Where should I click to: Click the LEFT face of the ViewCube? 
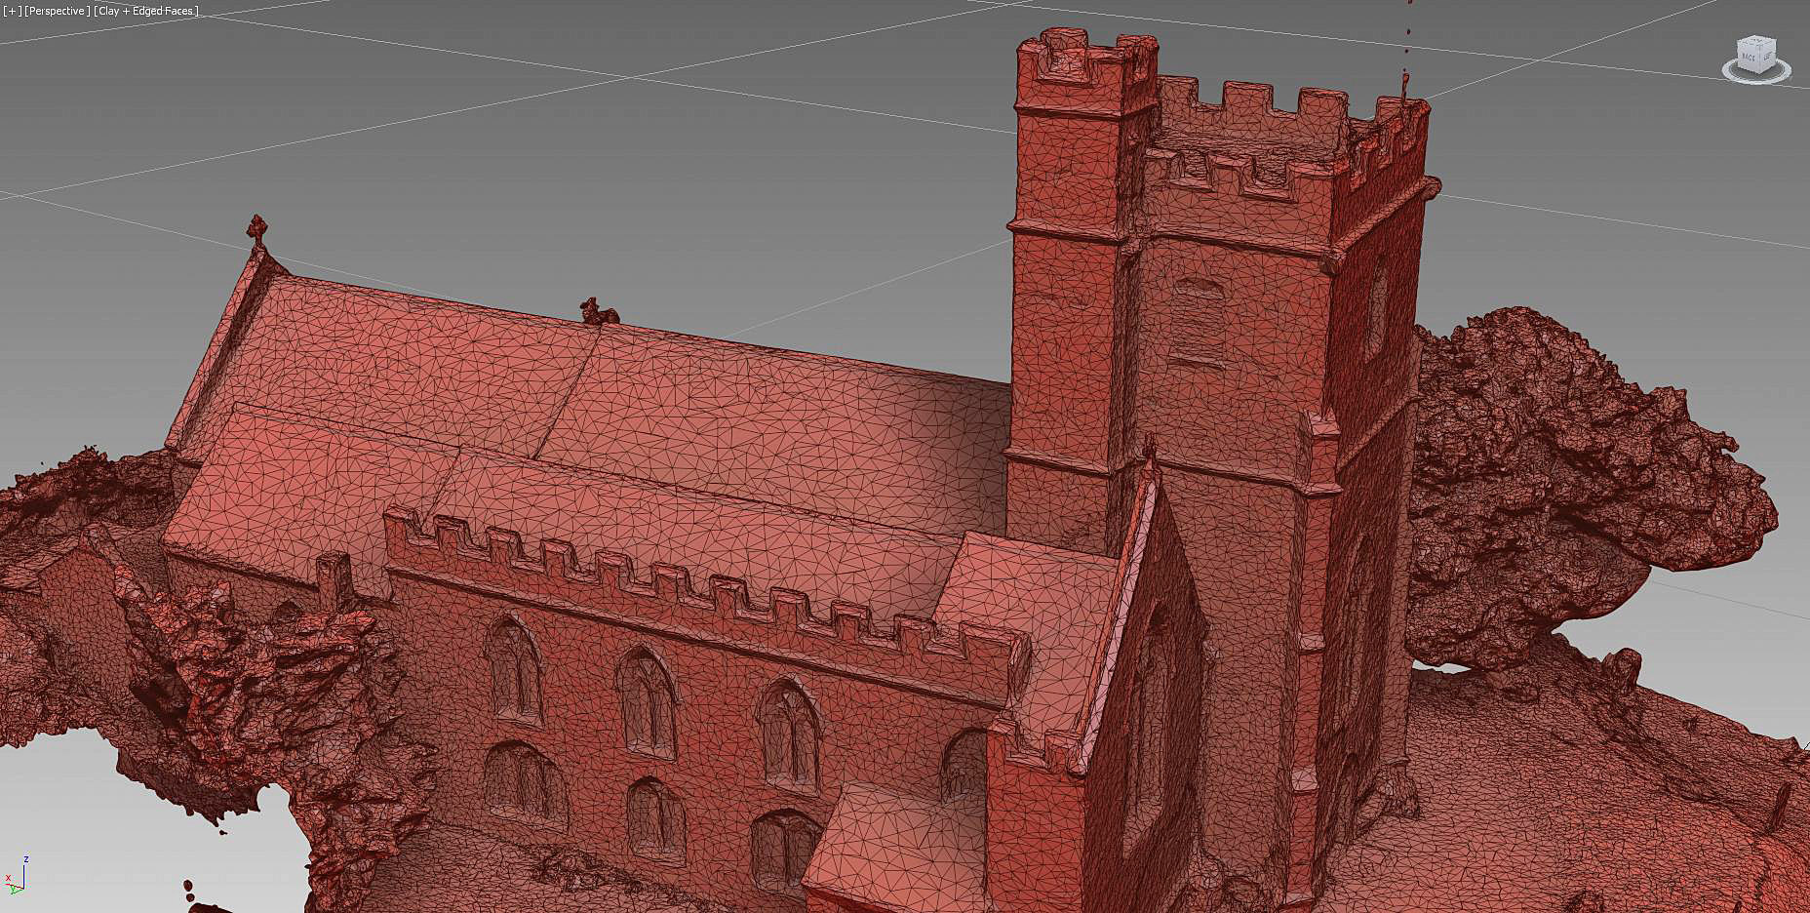1767,58
